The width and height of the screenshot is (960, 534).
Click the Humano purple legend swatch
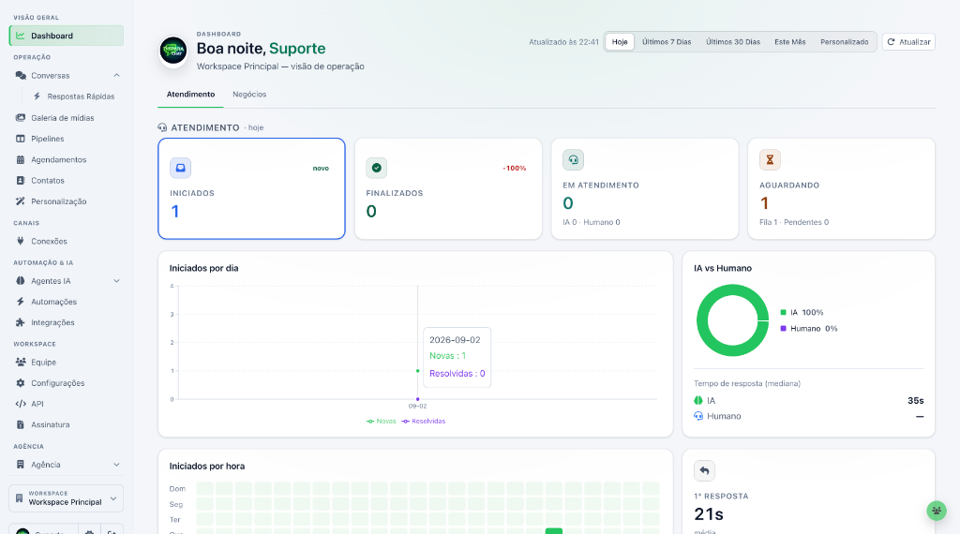tap(783, 329)
